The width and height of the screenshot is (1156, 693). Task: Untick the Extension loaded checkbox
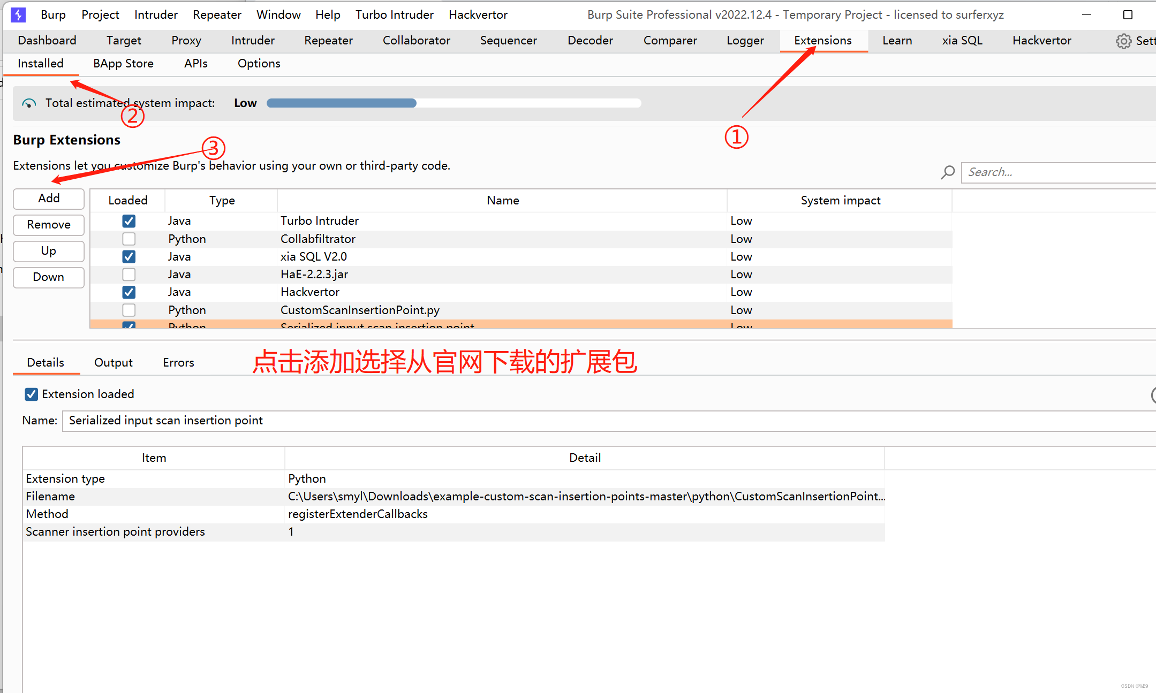point(32,394)
